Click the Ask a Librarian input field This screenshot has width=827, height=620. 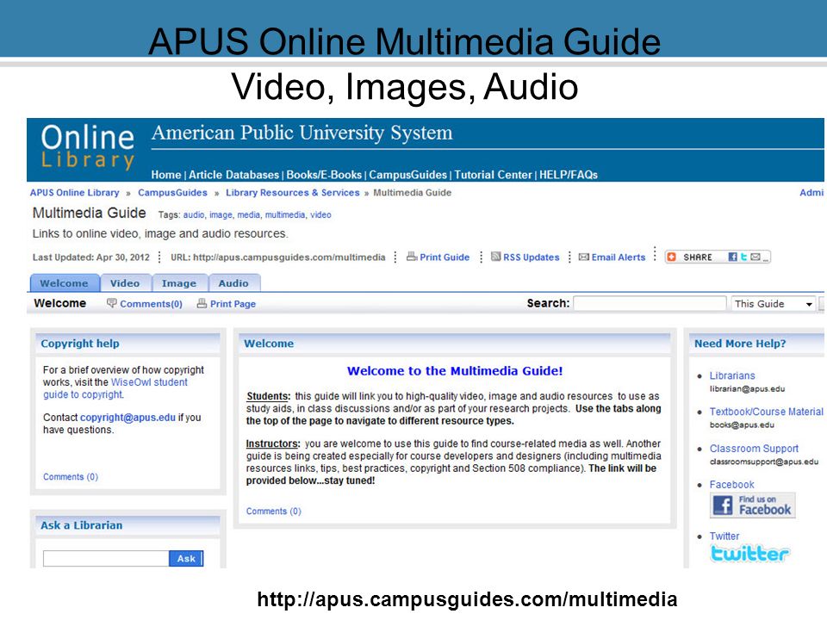(x=106, y=558)
